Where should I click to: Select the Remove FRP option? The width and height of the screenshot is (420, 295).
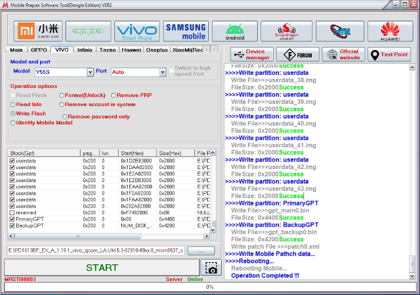tap(132, 95)
